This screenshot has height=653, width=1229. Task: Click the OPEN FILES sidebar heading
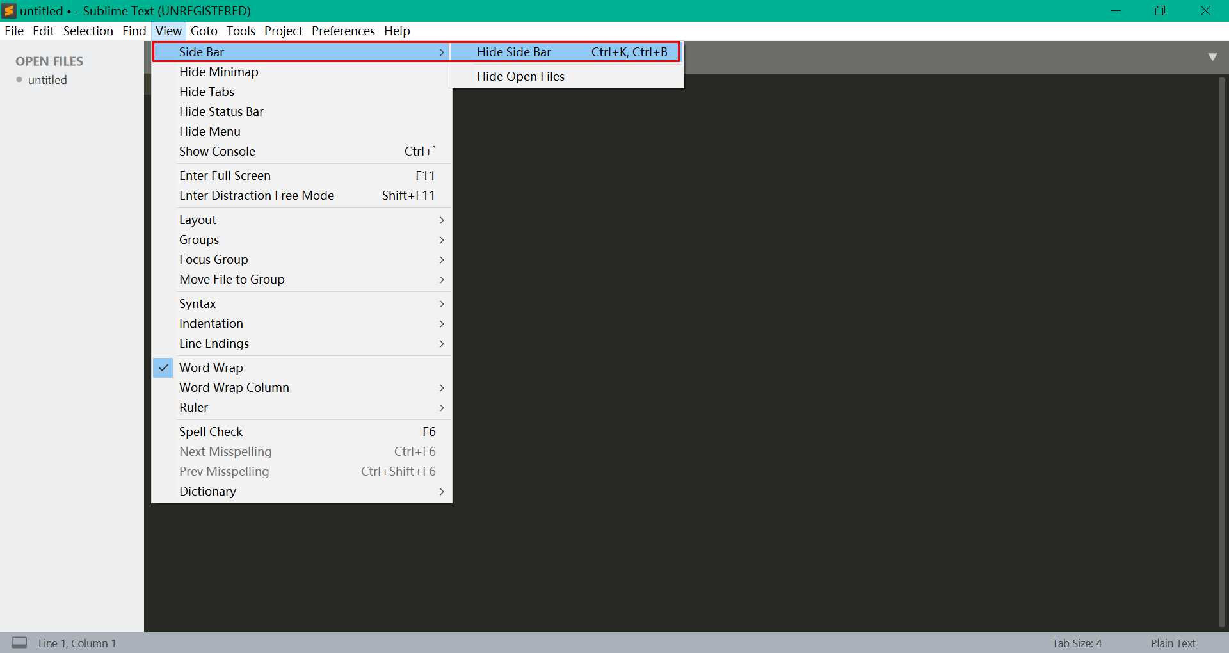pyautogui.click(x=49, y=61)
